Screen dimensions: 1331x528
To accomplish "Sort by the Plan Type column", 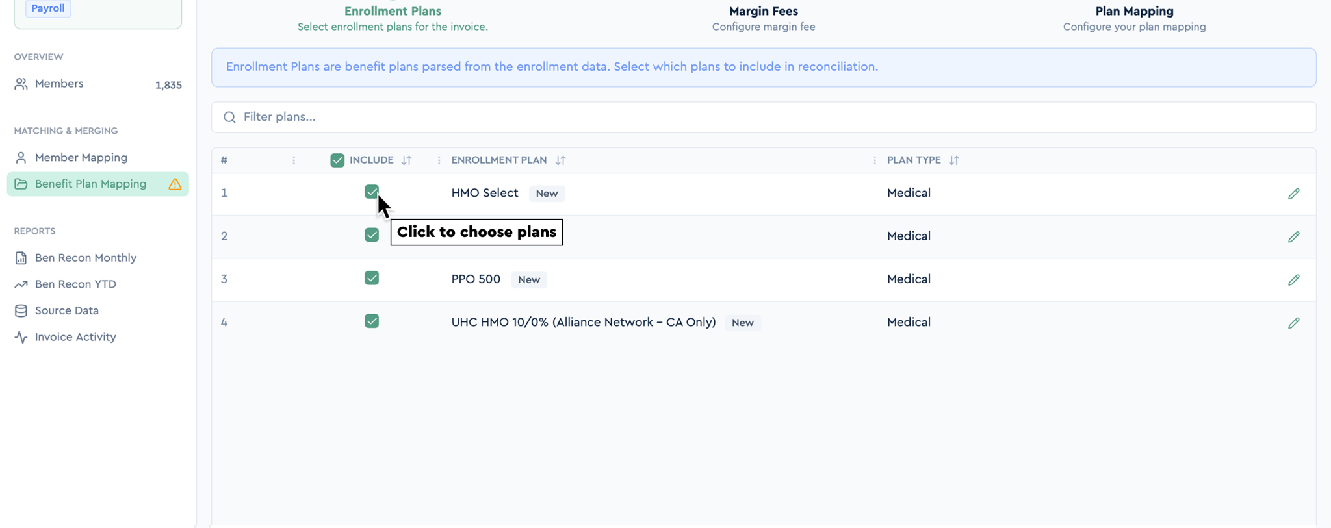I will point(953,160).
